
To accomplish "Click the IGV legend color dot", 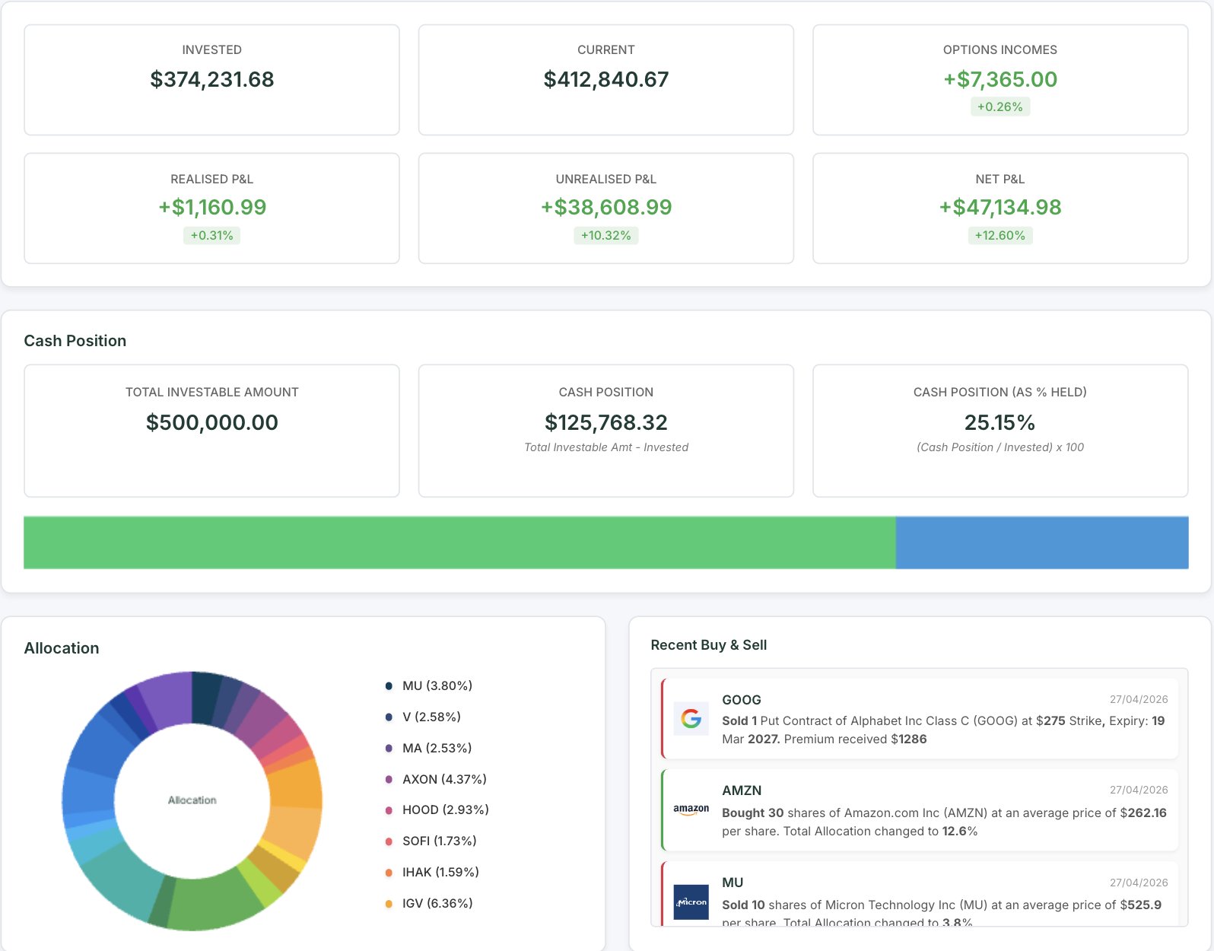I will pyautogui.click(x=389, y=904).
